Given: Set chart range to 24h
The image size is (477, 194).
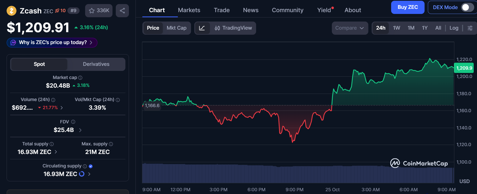Looking at the screenshot, I should click(381, 28).
